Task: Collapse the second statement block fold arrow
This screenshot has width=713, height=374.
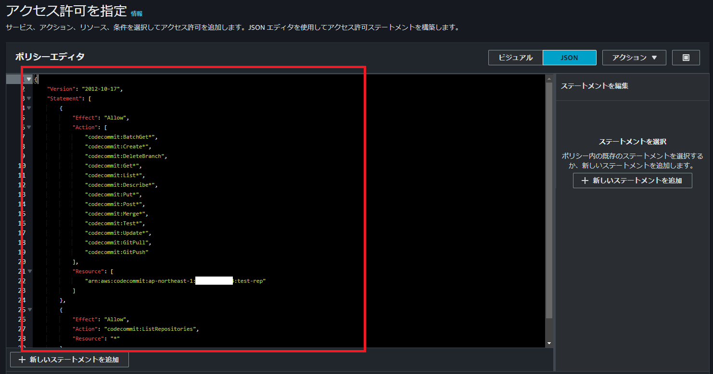Action: 29,309
